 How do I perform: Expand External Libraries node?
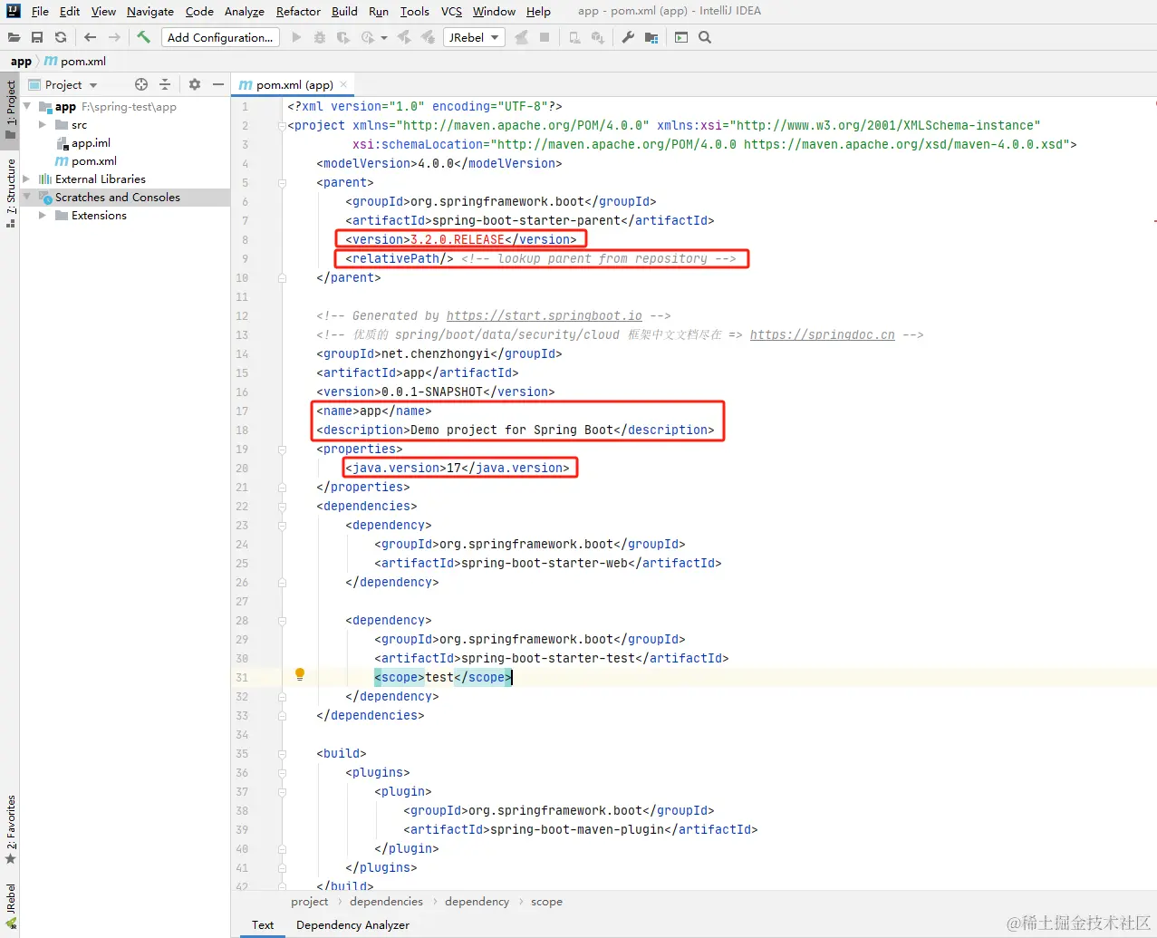pyautogui.click(x=27, y=179)
